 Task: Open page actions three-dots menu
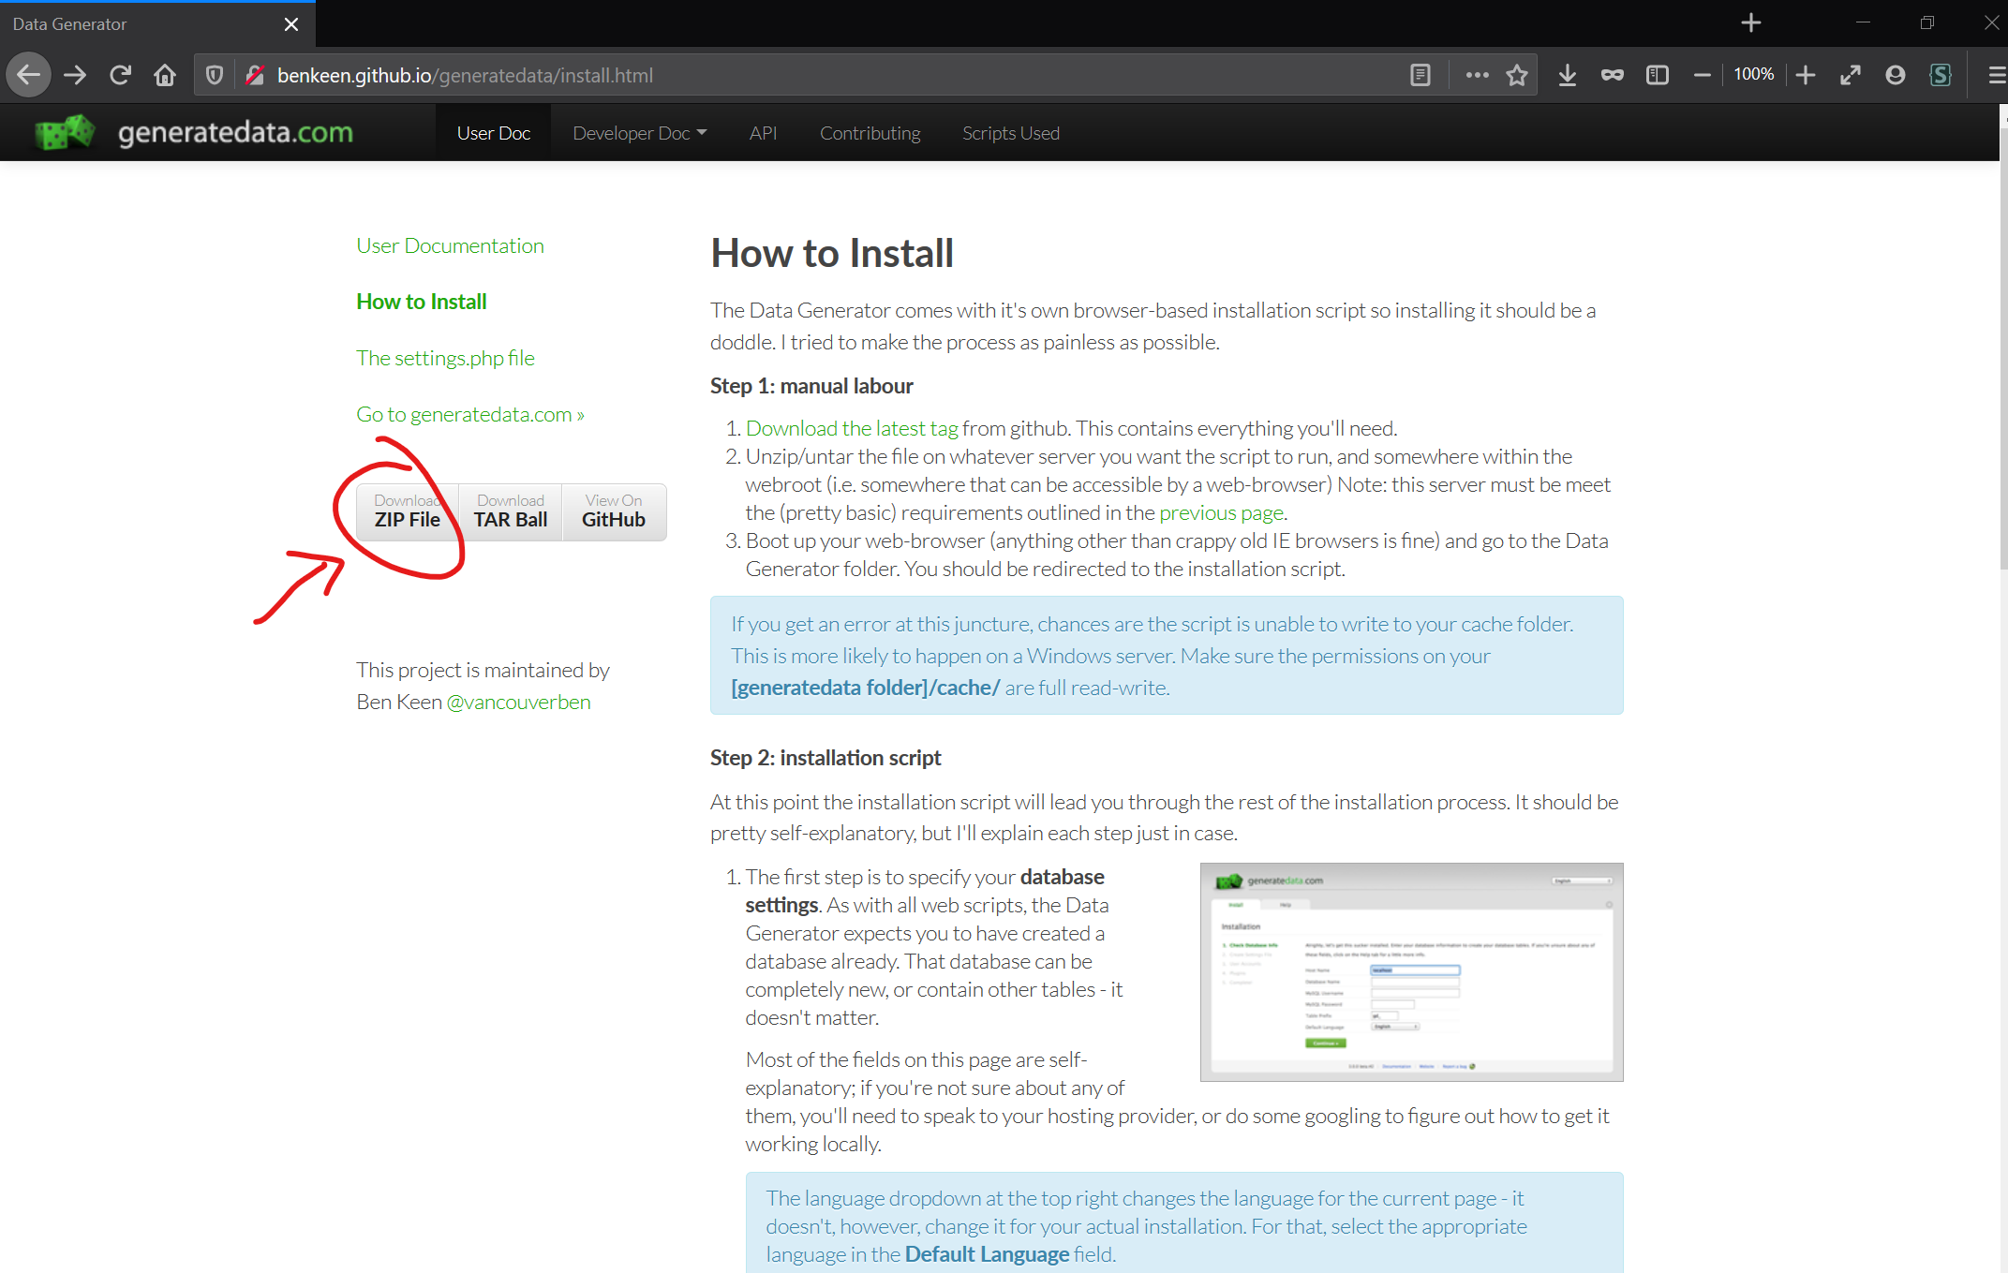pyautogui.click(x=1477, y=75)
